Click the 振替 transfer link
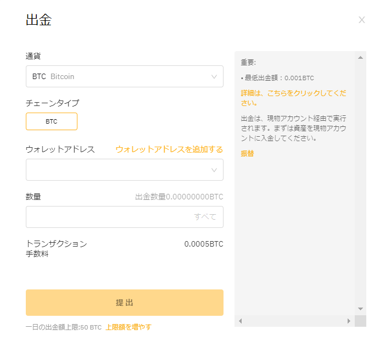This screenshot has height=346, width=391. (247, 153)
